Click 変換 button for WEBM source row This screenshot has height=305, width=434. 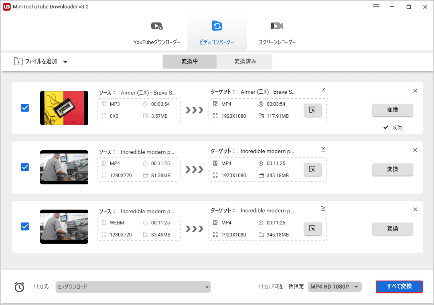coord(392,229)
